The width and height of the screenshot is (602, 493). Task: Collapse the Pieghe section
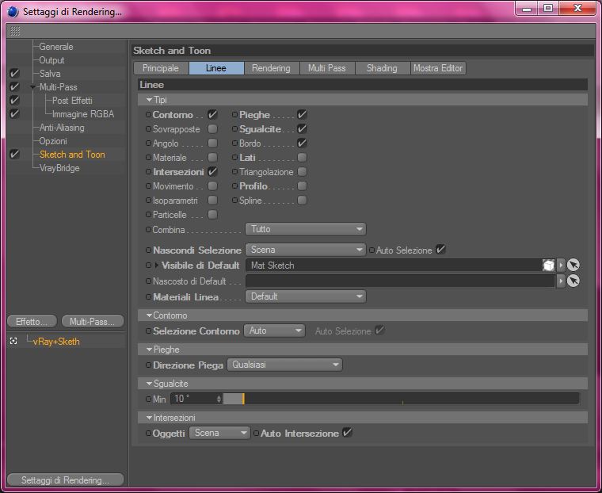pyautogui.click(x=150, y=350)
